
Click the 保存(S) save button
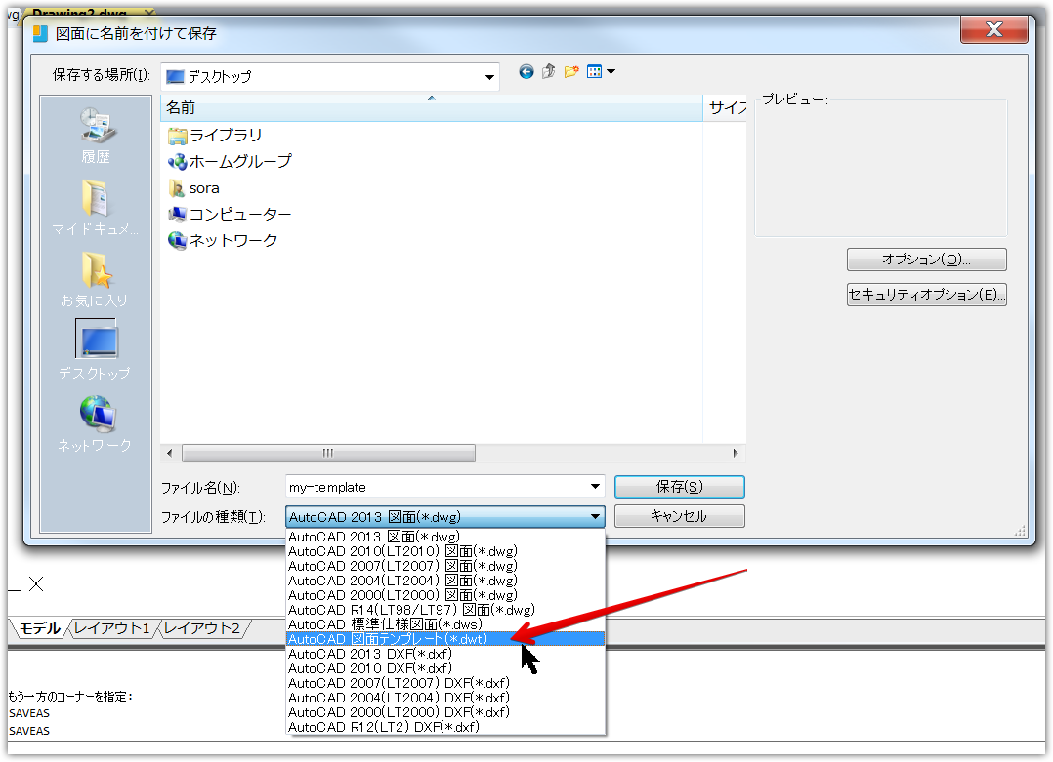[x=679, y=487]
